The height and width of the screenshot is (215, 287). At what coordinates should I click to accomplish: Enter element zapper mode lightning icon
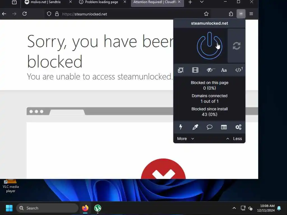[x=181, y=127]
